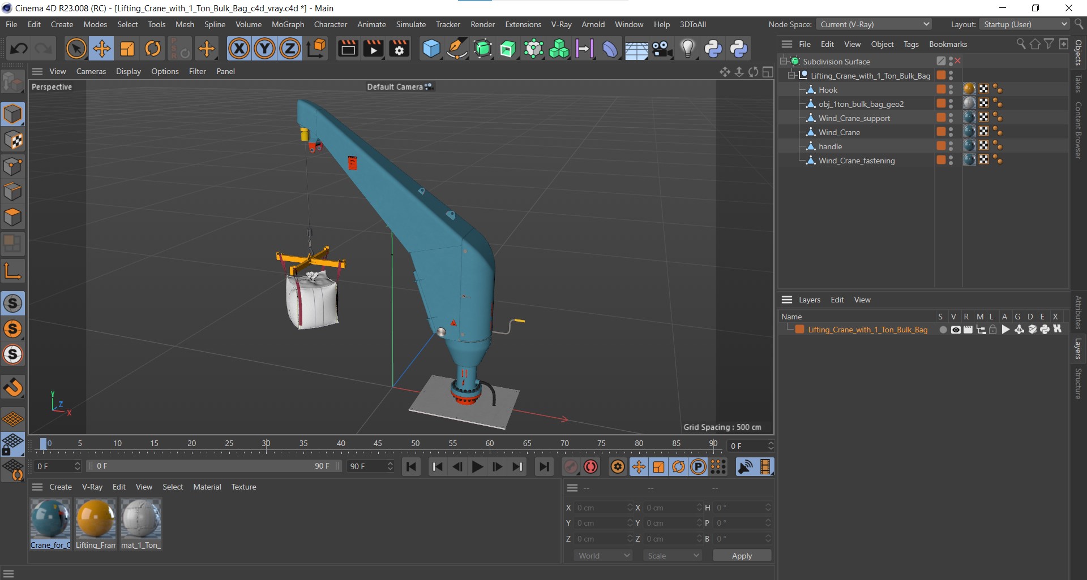Switch to Edges mode
This screenshot has height=580, width=1087.
pos(12,192)
